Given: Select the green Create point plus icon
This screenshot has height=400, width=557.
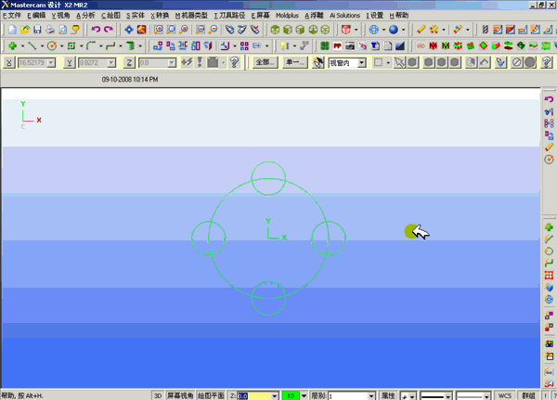Looking at the screenshot, I should pyautogui.click(x=12, y=45).
